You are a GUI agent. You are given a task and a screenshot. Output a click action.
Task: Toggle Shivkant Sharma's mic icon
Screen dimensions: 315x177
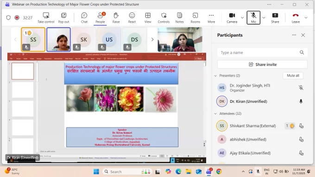point(301,126)
